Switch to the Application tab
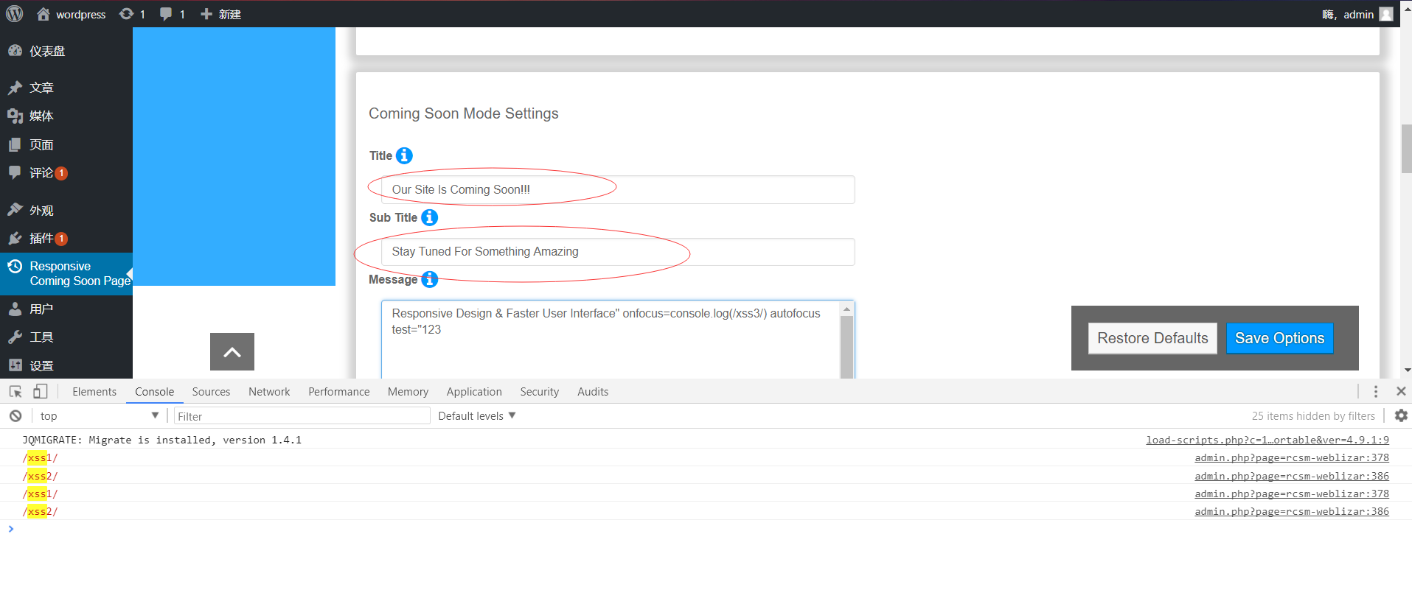The width and height of the screenshot is (1412, 590). [x=474, y=392]
